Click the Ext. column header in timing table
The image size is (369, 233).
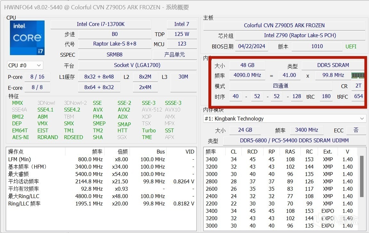328,152
